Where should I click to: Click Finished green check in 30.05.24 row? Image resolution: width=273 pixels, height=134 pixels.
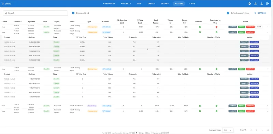pyautogui.click(x=200, y=27)
